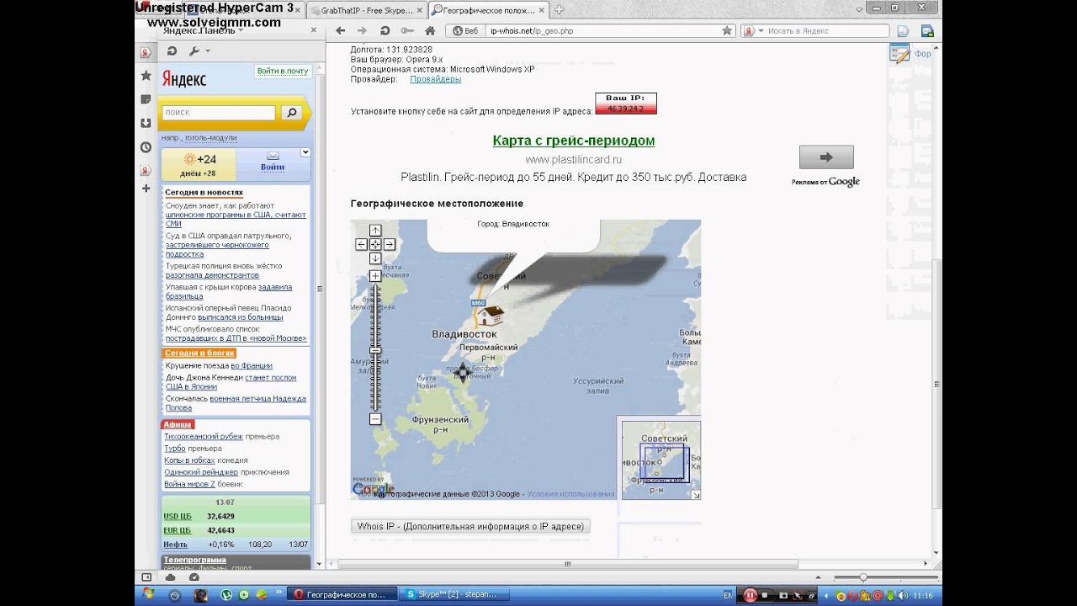
Task: Collapse the overview minimap corner arrow
Action: click(696, 495)
